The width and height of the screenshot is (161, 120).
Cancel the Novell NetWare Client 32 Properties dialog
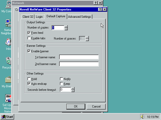coord(96,106)
